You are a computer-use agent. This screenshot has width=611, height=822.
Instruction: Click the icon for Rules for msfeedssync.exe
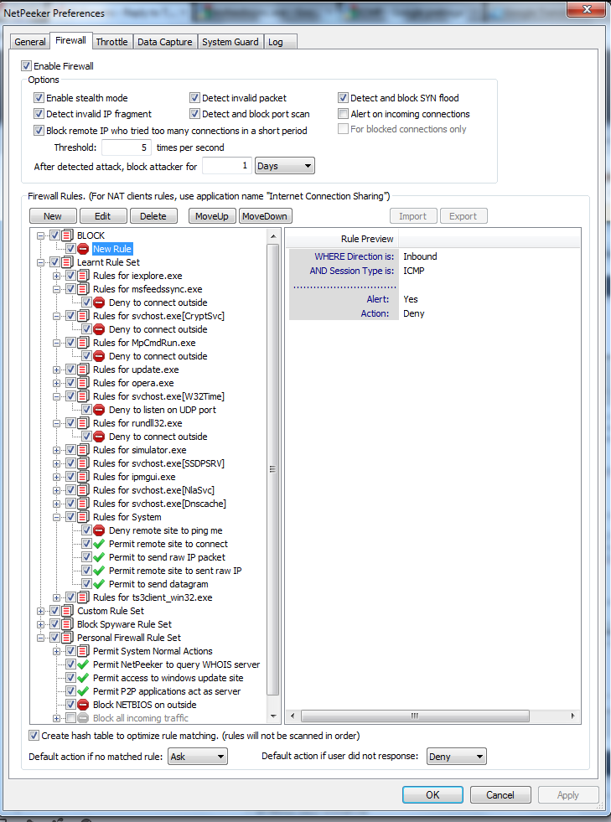click(83, 289)
